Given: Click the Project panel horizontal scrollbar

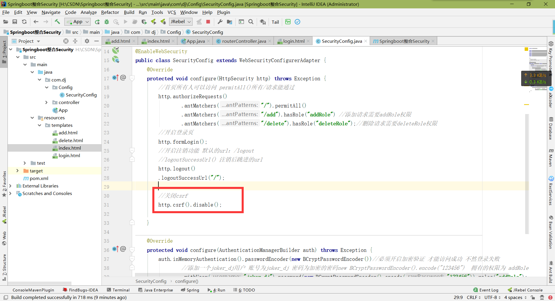Looking at the screenshot, I should (40, 283).
